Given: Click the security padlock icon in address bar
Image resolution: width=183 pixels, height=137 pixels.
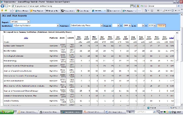Looking at the screenshot, I should point(138,6).
